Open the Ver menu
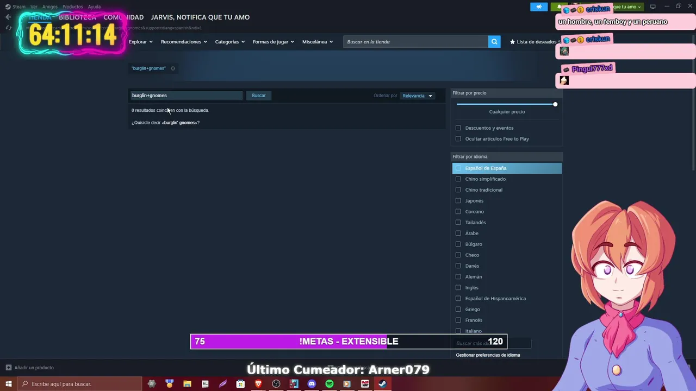The height and width of the screenshot is (391, 696). tap(34, 7)
